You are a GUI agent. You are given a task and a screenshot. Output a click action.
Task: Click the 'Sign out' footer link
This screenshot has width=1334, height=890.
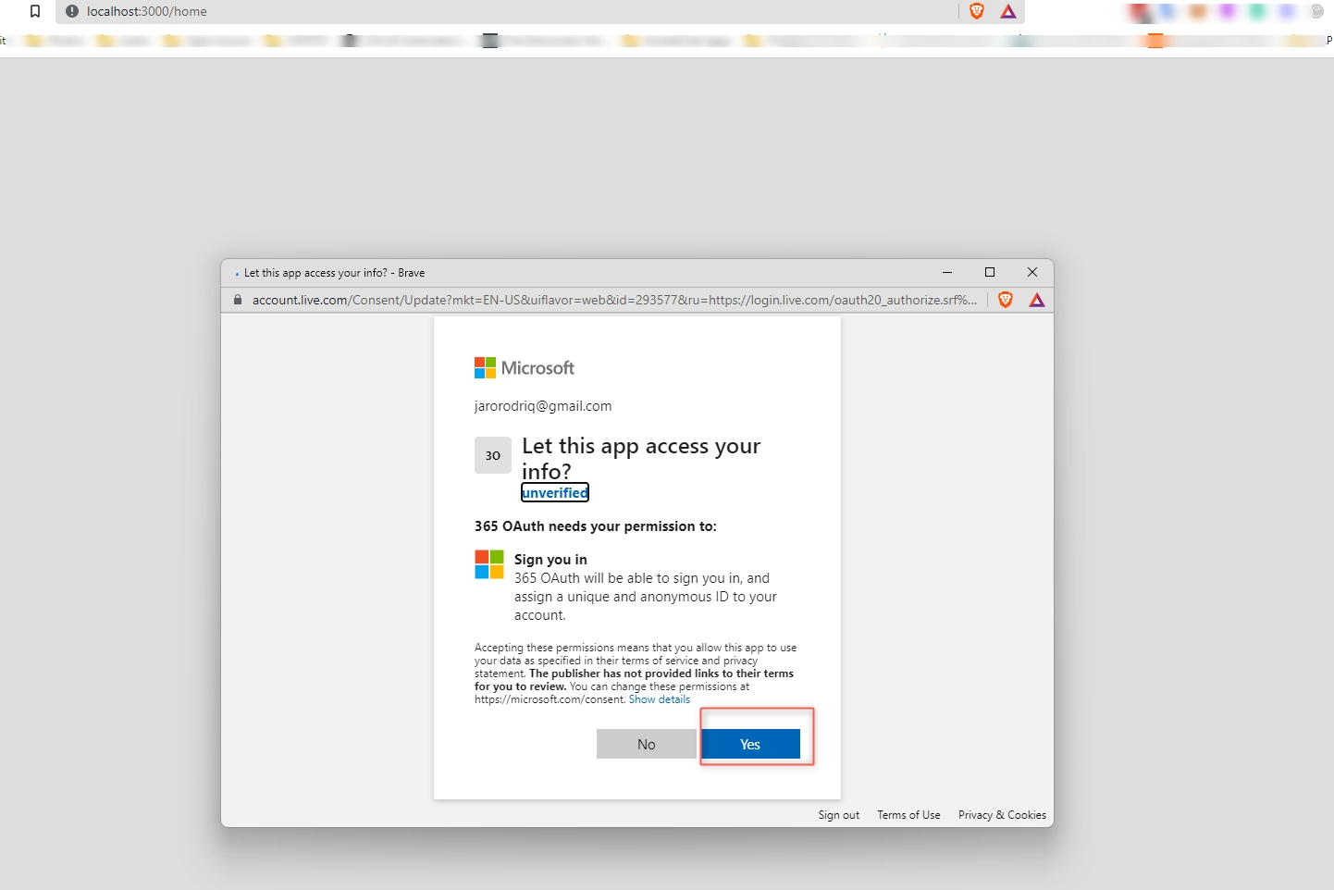point(838,815)
